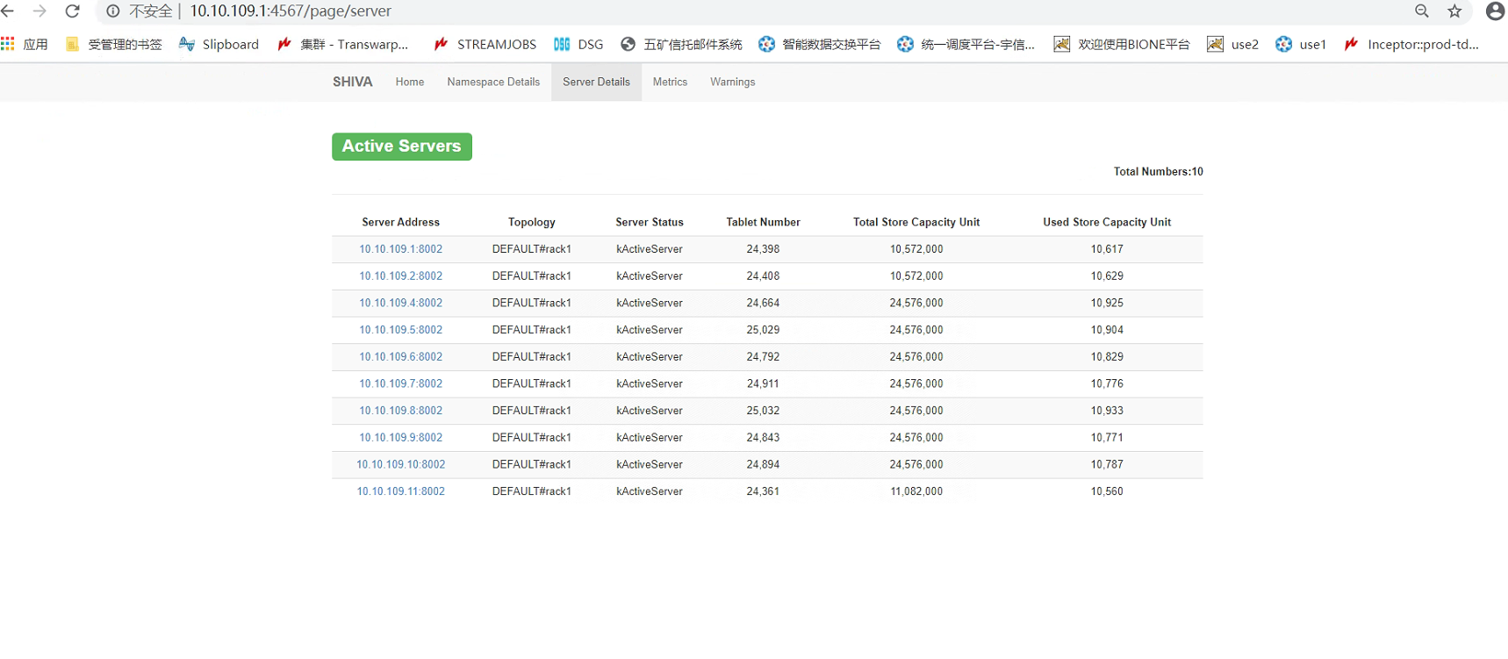
Task: Click the SHIVA brand link
Action: pyautogui.click(x=353, y=82)
